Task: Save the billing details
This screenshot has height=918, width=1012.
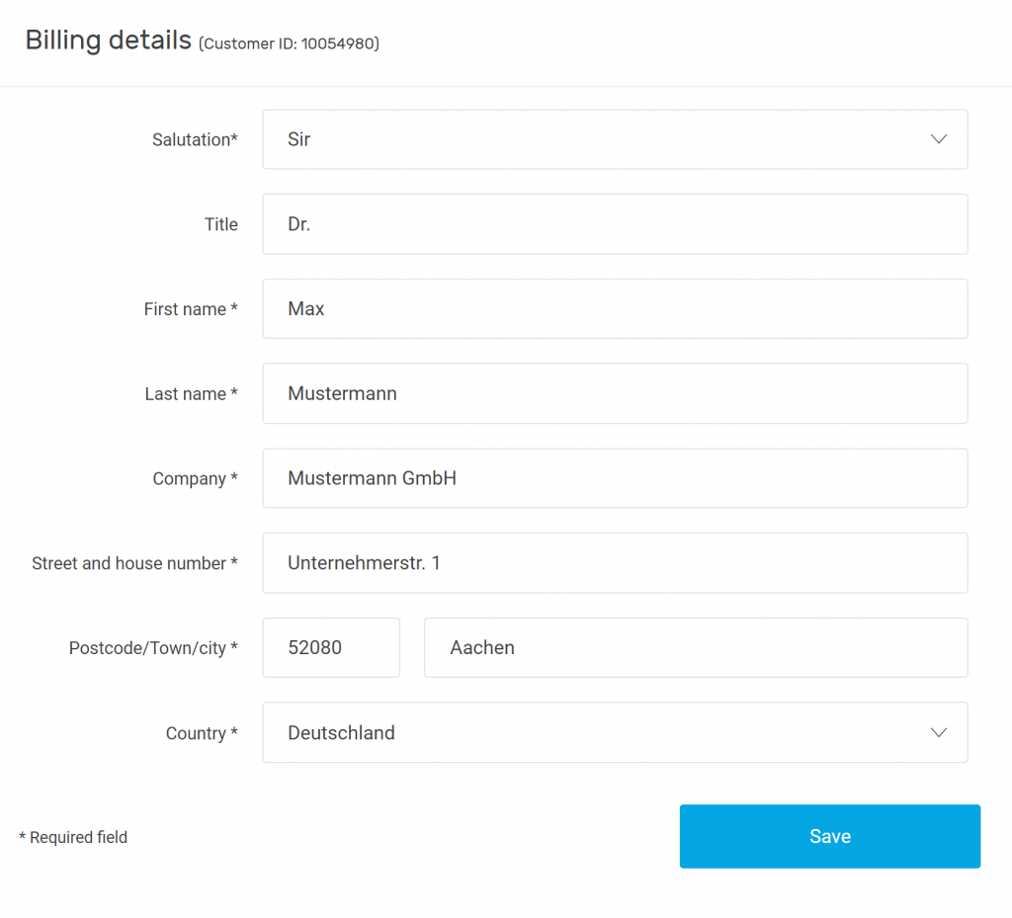Action: (830, 836)
